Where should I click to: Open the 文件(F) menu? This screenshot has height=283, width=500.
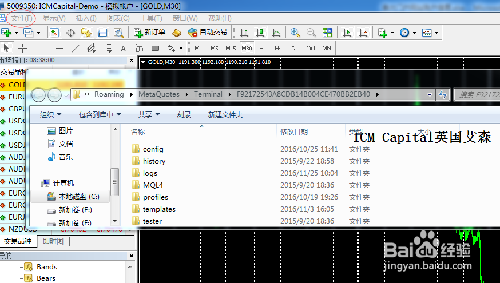pos(22,18)
